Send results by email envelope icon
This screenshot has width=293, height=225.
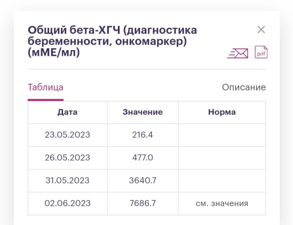pos(237,53)
